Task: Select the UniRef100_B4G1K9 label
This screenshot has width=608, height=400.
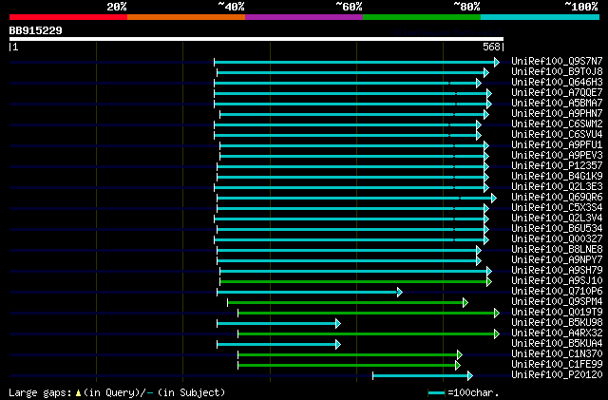Action: tap(557, 176)
